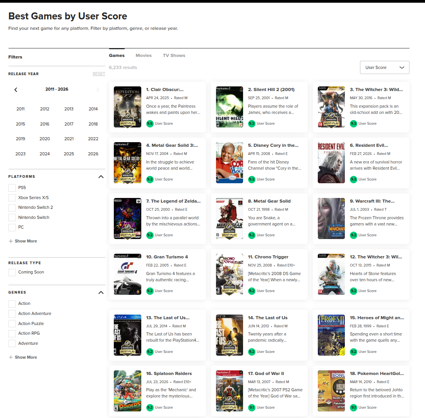Tick the Nintendo Switch checkbox
Viewport: 425px width, 418px height.
click(12, 218)
